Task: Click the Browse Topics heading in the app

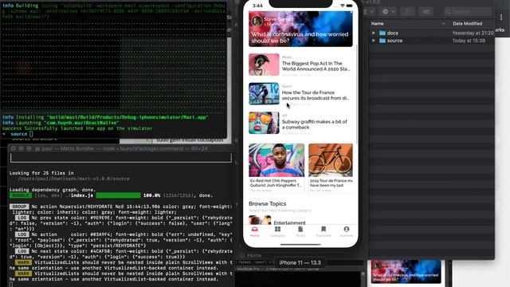Action: 268,204
